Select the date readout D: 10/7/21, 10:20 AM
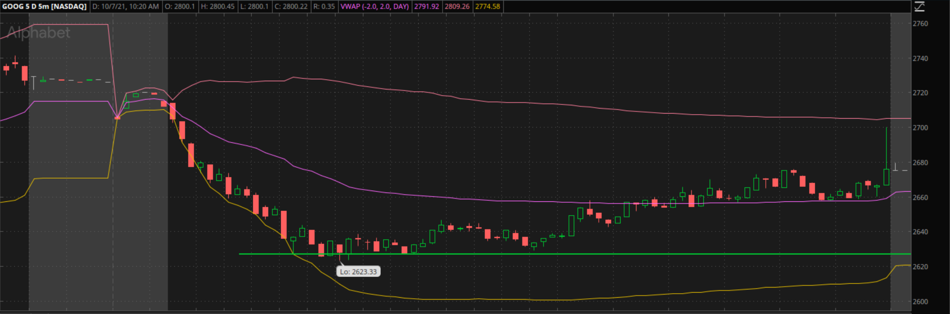Screen dimensions: 950x314 pos(126,6)
